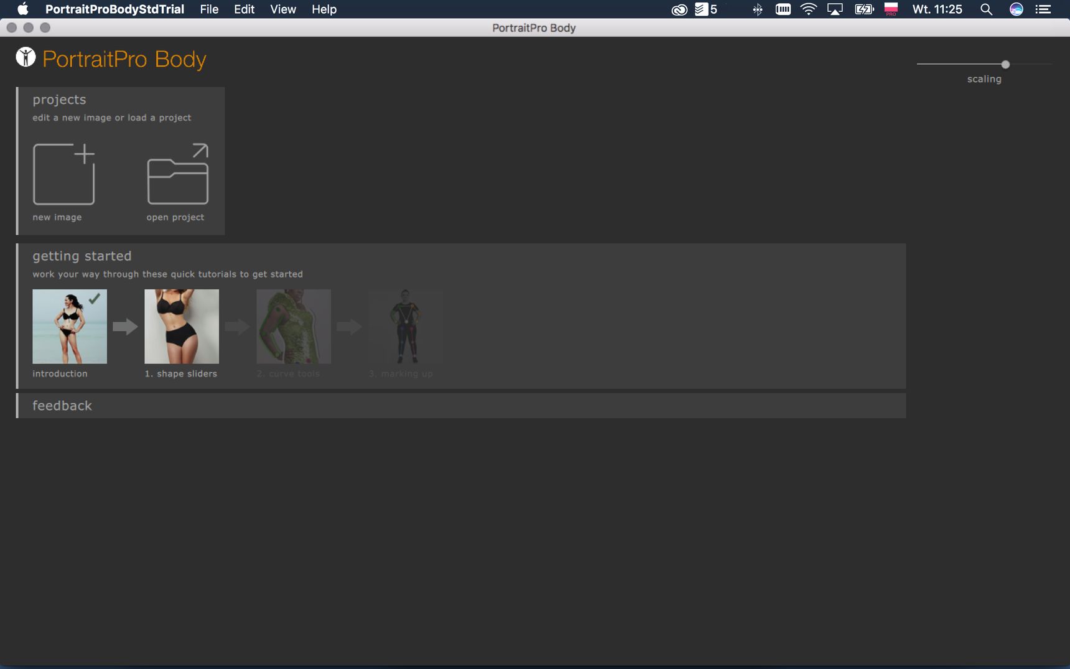
Task: Click the task list icon showing 5
Action: pyautogui.click(x=706, y=9)
